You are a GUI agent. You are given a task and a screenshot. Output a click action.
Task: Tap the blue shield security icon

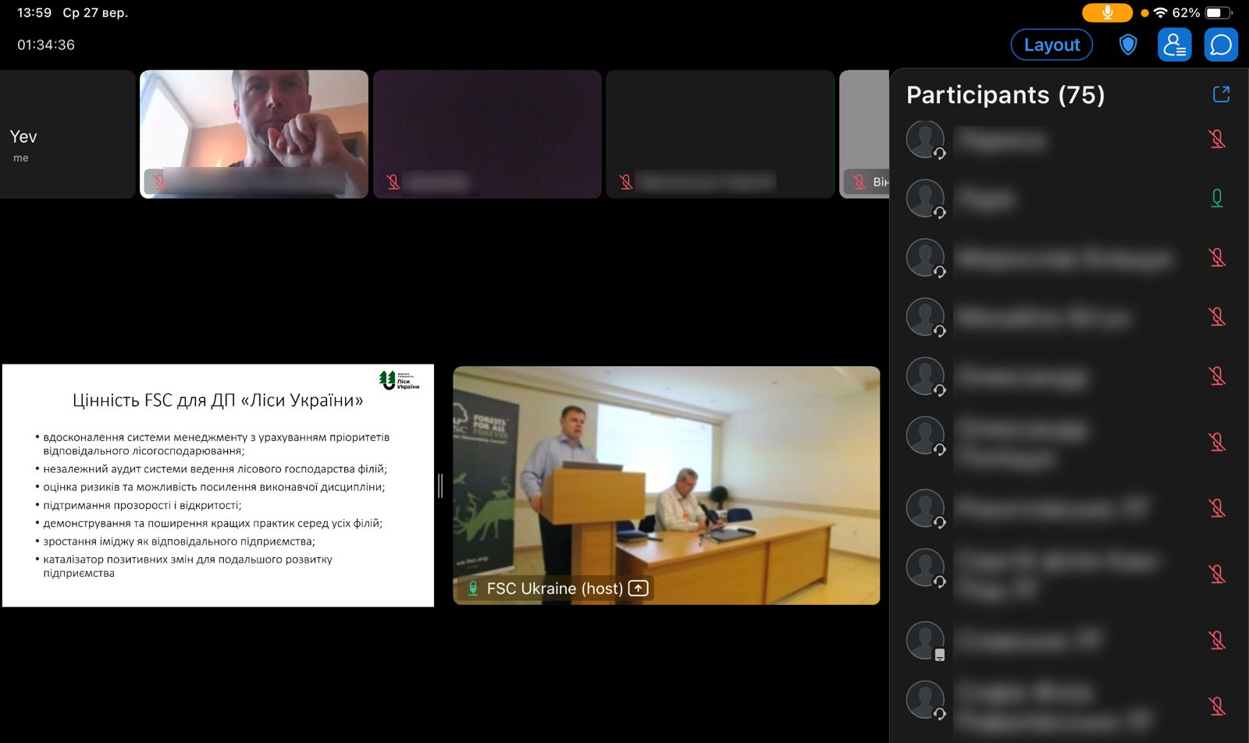pos(1127,44)
